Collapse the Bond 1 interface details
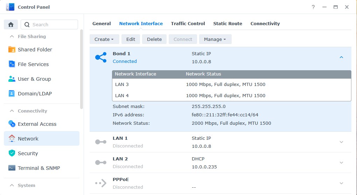This screenshot has height=195, width=357. [342, 57]
